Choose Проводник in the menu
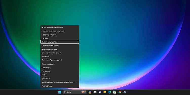 coord(60,71)
